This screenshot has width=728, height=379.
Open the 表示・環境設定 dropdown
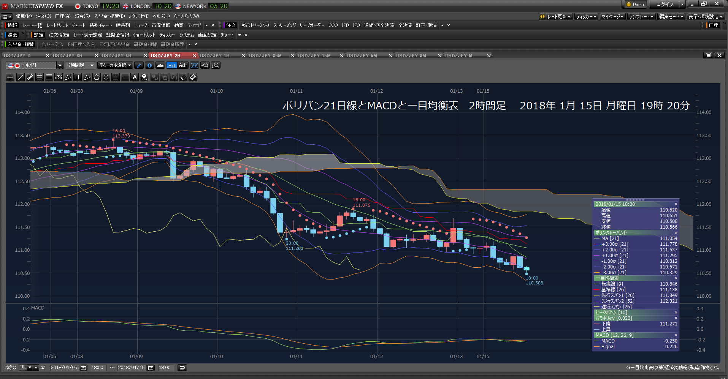pos(706,17)
